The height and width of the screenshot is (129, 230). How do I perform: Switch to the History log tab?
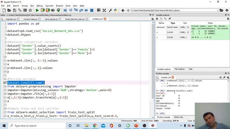(x=178, y=117)
